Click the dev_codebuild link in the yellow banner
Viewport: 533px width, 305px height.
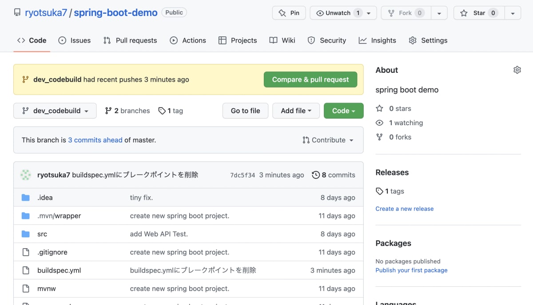click(57, 79)
